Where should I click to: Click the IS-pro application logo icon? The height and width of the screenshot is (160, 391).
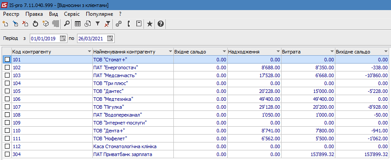4,5
